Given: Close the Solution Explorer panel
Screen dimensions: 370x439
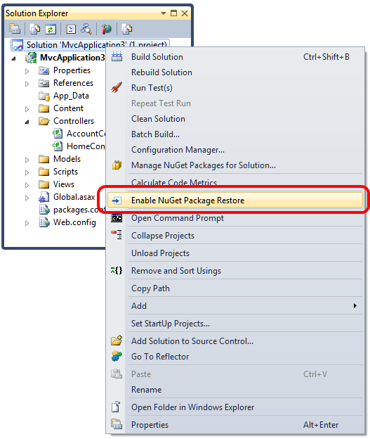Looking at the screenshot, I should (x=185, y=13).
